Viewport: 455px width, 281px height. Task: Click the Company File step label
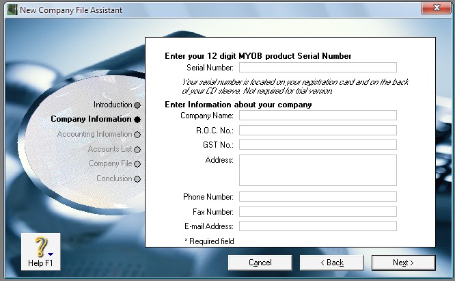click(x=111, y=163)
